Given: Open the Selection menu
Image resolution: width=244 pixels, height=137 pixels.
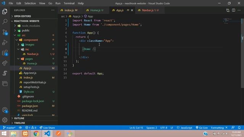Looking at the screenshot, I should (x=30, y=3).
